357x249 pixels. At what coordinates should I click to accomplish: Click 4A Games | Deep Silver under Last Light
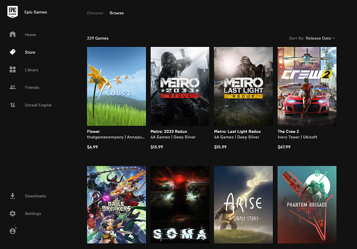pyautogui.click(x=237, y=137)
